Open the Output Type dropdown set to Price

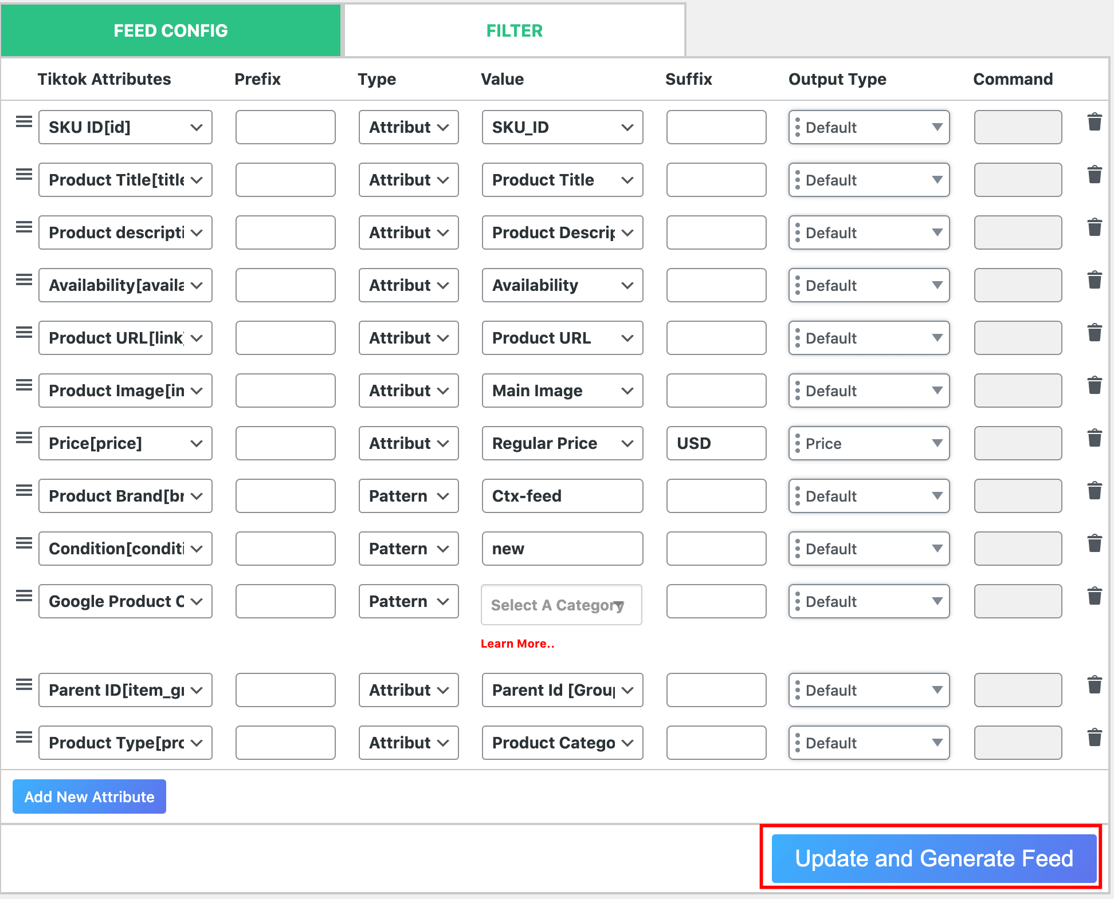pyautogui.click(x=868, y=443)
